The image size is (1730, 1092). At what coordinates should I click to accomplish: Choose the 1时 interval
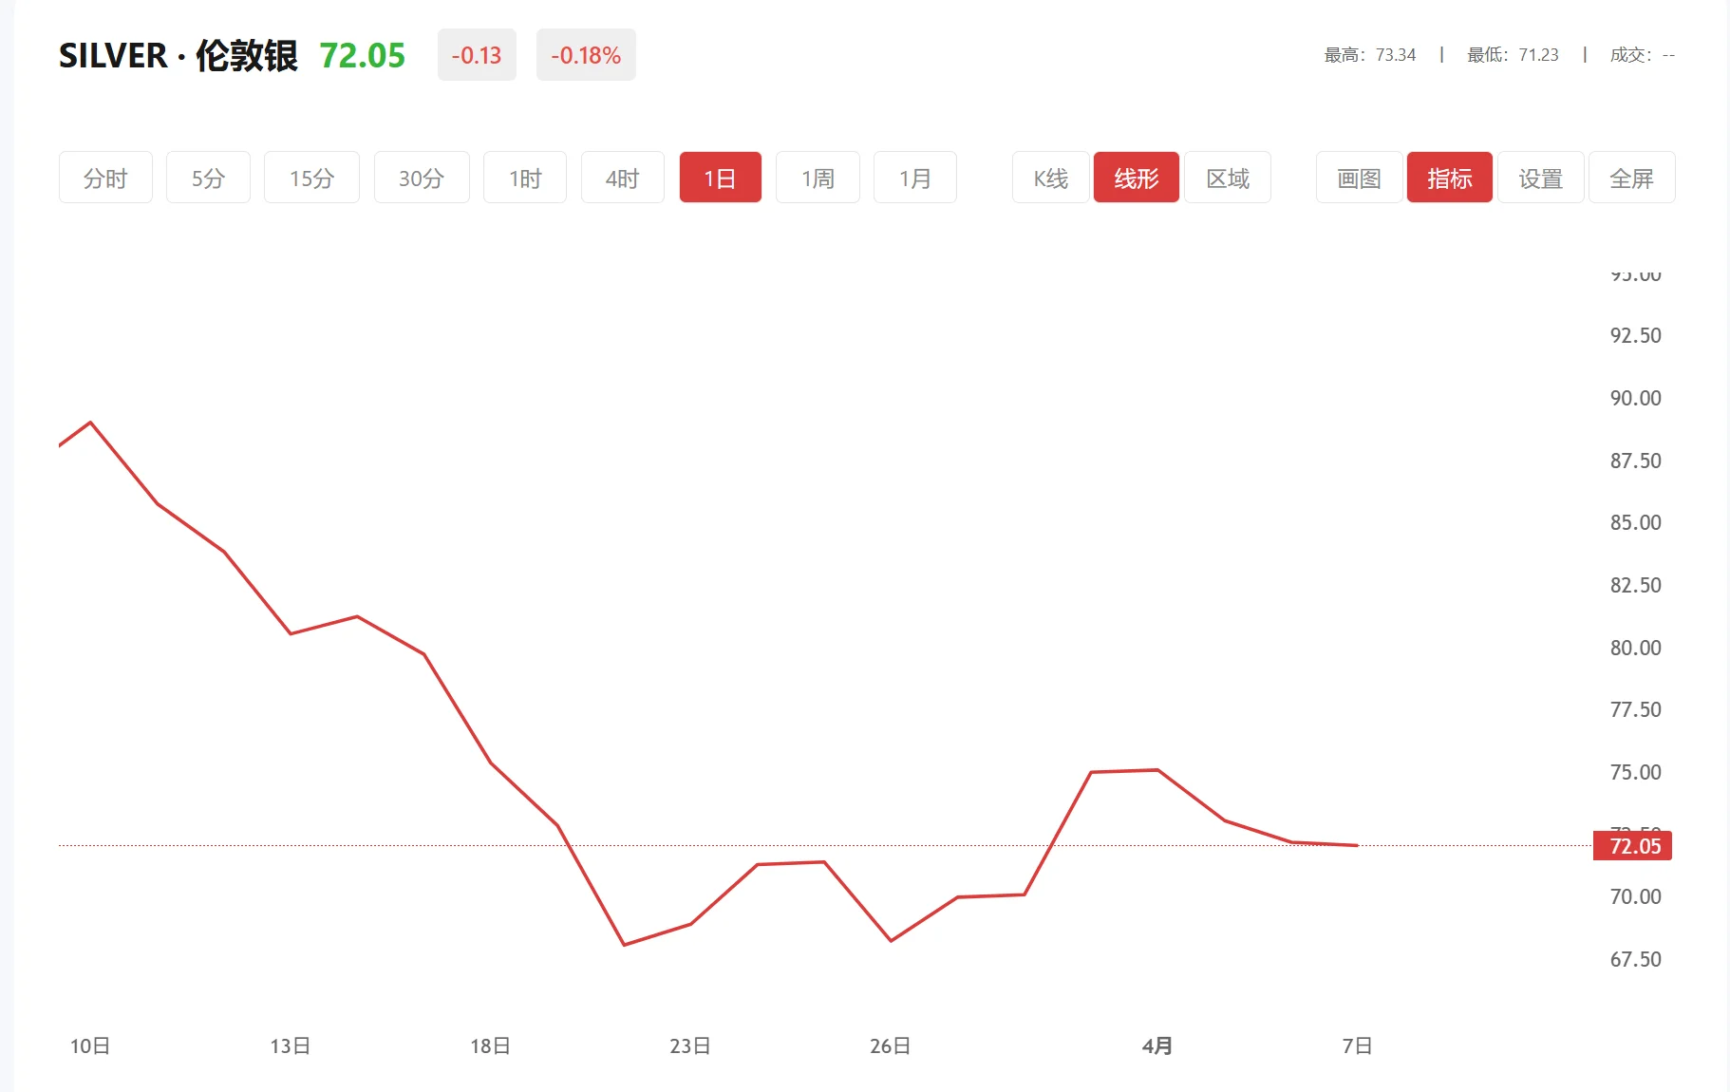point(523,177)
